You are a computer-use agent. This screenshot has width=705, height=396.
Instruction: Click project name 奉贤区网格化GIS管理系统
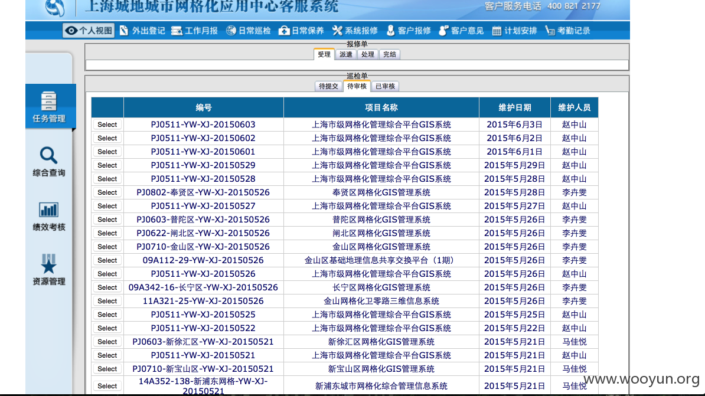pos(381,192)
